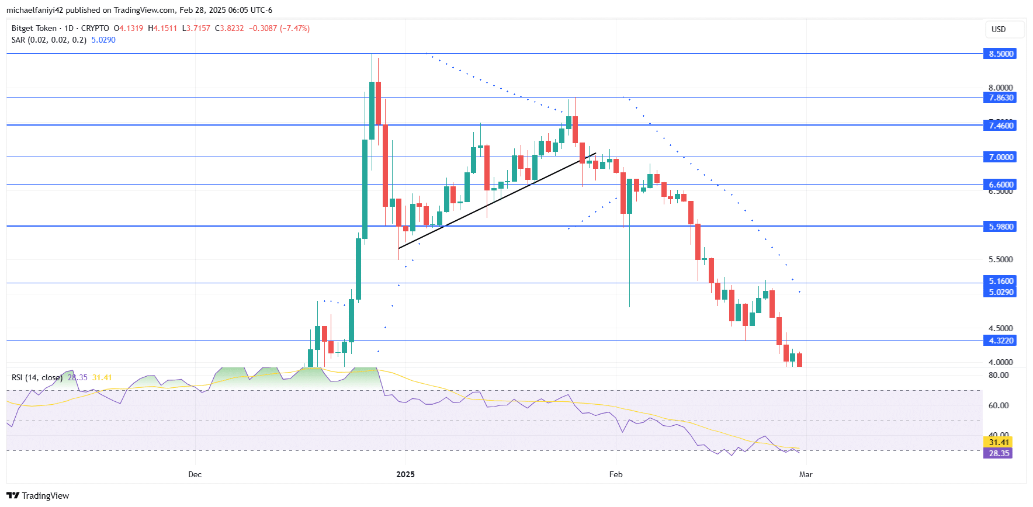The height and width of the screenshot is (507, 1033).
Task: Select the 4.3220 price level label
Action: 1000,341
